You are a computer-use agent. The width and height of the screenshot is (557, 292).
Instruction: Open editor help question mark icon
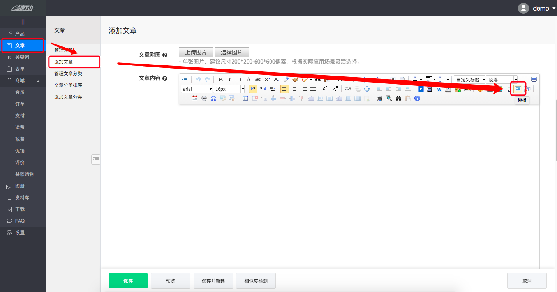tap(417, 98)
